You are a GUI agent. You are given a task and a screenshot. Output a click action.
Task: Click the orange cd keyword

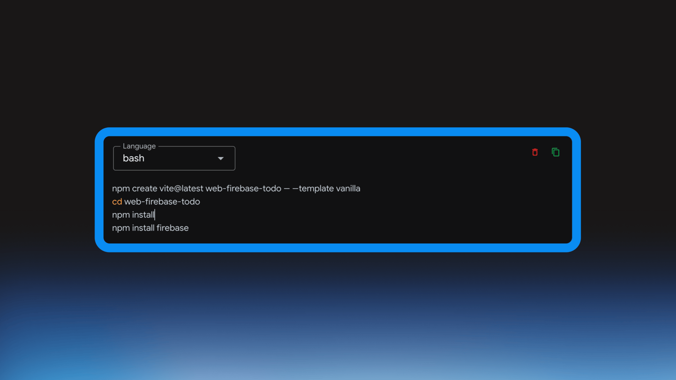pos(117,202)
